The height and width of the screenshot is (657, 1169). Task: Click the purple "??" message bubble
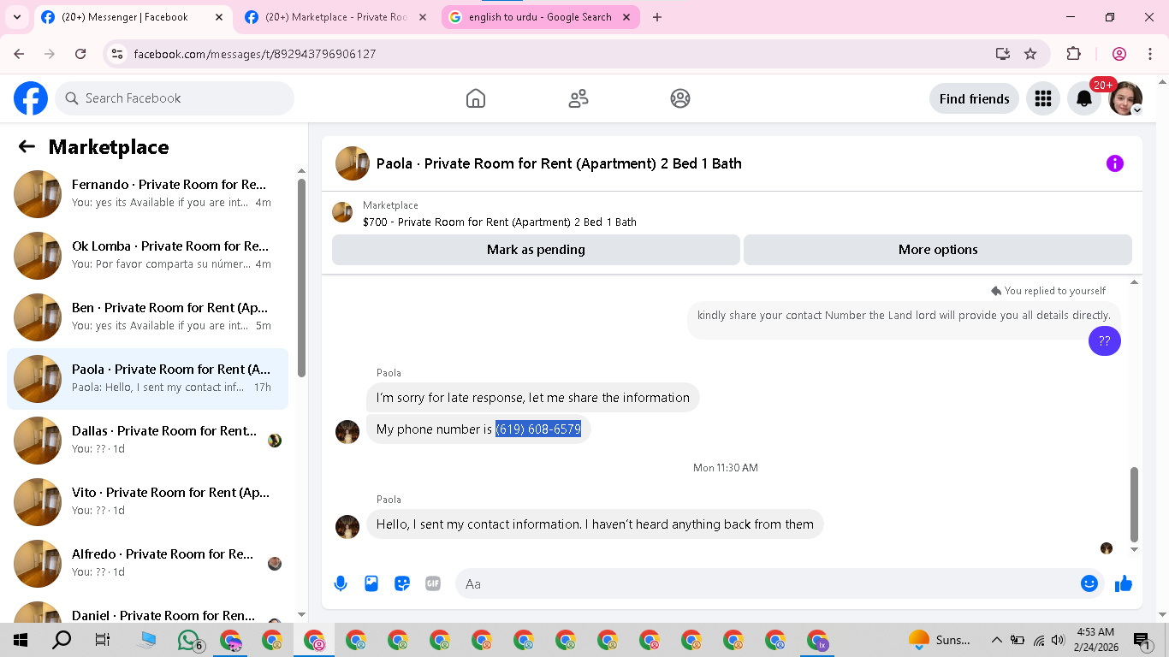coord(1105,340)
